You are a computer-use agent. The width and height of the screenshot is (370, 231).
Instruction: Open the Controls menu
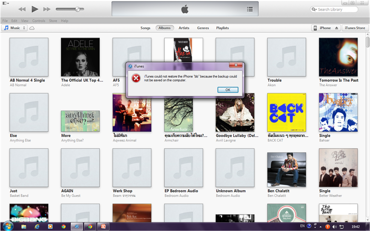pyautogui.click(x=39, y=21)
